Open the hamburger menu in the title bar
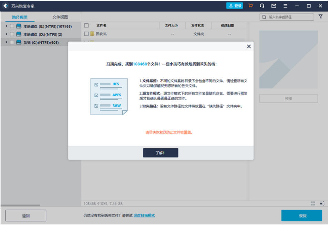 [285, 6]
